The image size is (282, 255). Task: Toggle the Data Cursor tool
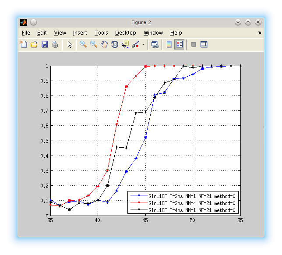(125, 44)
